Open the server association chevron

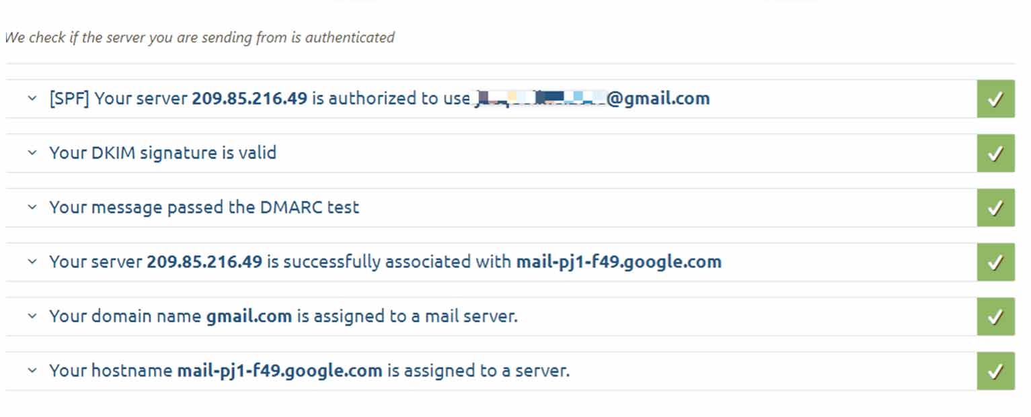tap(32, 262)
